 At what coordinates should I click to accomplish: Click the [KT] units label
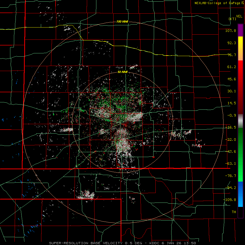click(x=232, y=19)
